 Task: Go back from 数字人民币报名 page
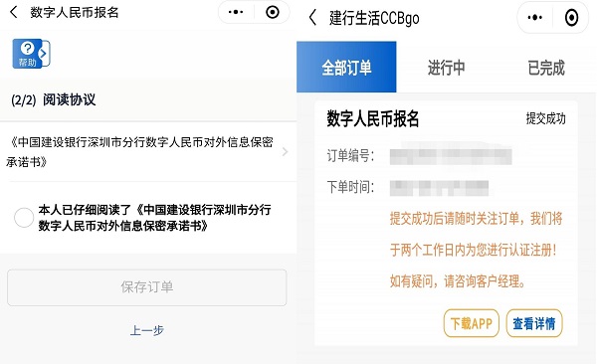click(14, 12)
